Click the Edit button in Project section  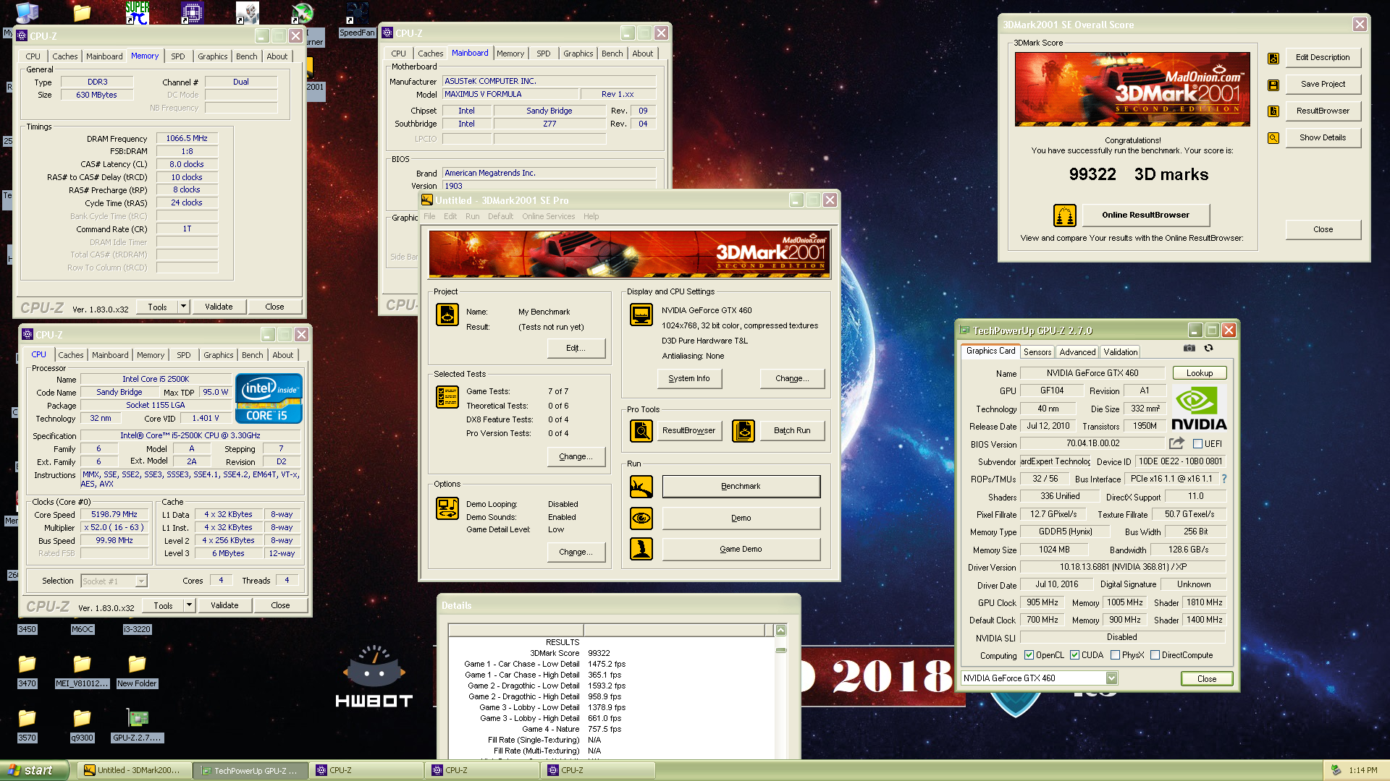(x=576, y=349)
